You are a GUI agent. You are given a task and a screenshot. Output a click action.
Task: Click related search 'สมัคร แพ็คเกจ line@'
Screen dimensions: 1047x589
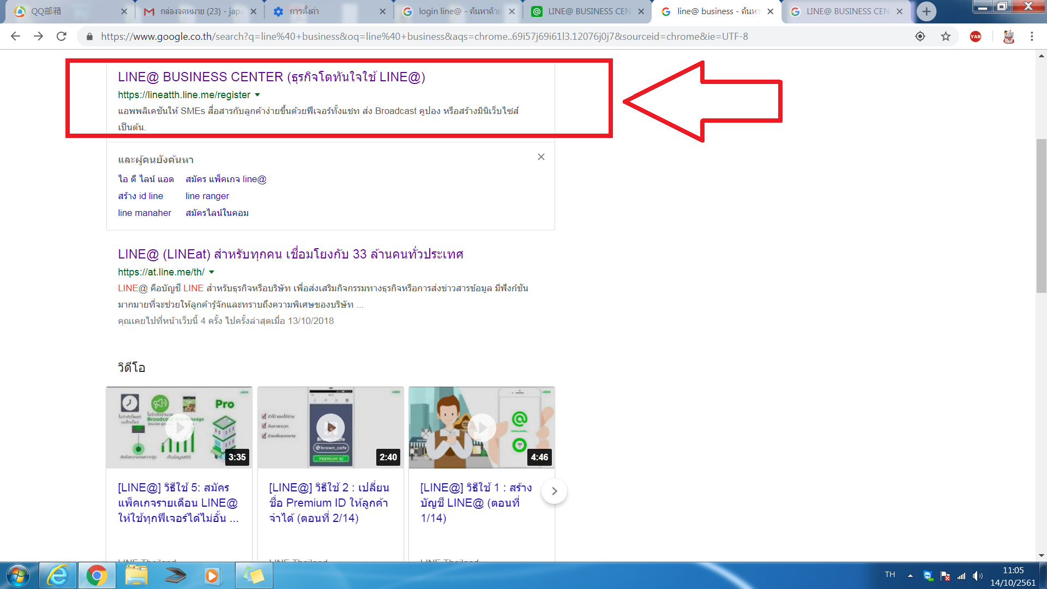point(226,179)
